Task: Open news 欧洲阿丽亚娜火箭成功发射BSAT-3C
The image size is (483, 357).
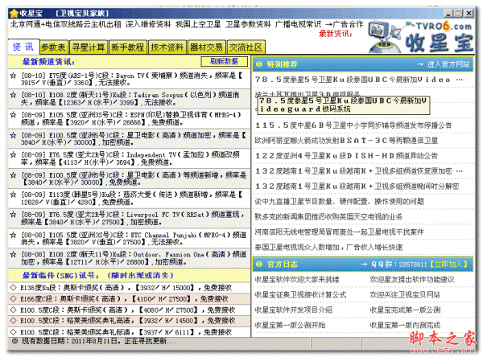Action: [346, 141]
